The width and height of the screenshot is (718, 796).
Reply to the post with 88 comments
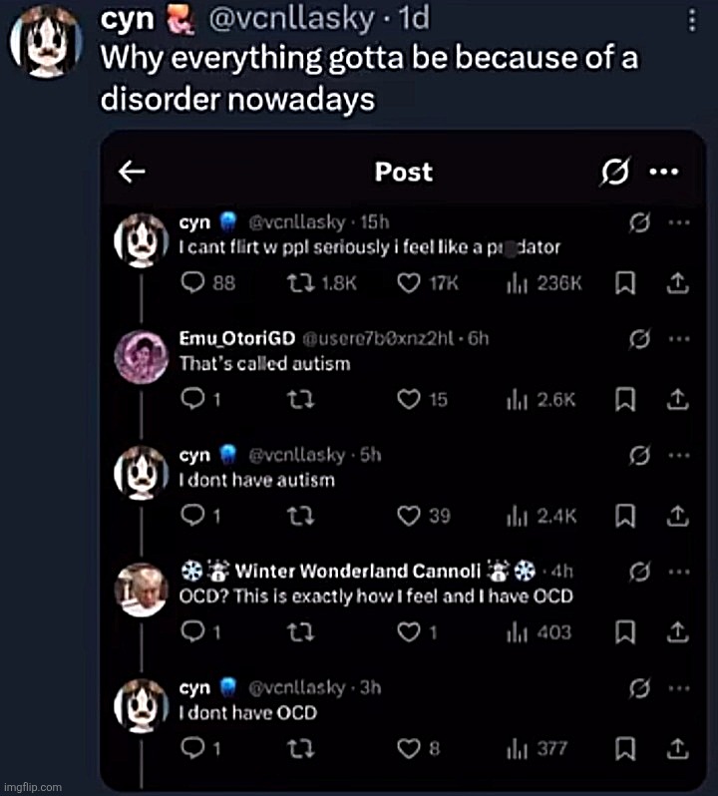(x=191, y=283)
